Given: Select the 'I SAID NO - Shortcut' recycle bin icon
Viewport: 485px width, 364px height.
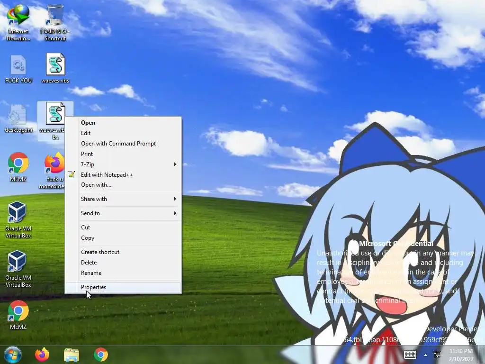Looking at the screenshot, I should click(x=55, y=23).
